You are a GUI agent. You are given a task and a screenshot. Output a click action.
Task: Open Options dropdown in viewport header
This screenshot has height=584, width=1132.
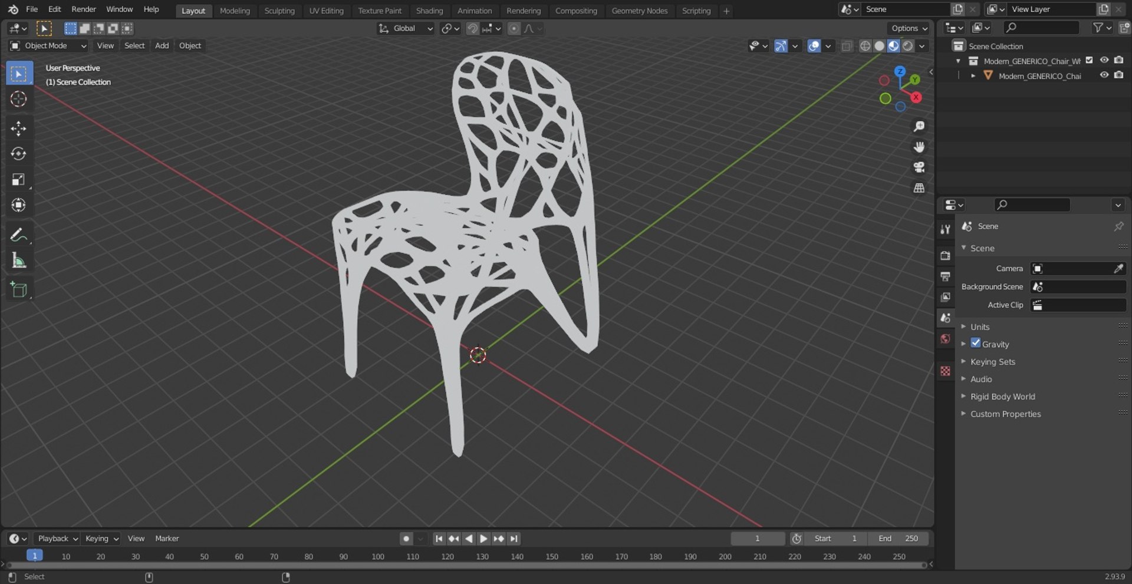[x=909, y=28]
